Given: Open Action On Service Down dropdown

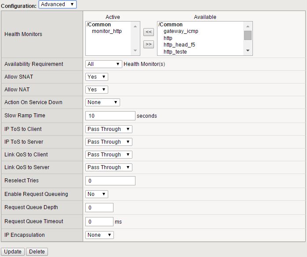Looking at the screenshot, I should pyautogui.click(x=102, y=102).
